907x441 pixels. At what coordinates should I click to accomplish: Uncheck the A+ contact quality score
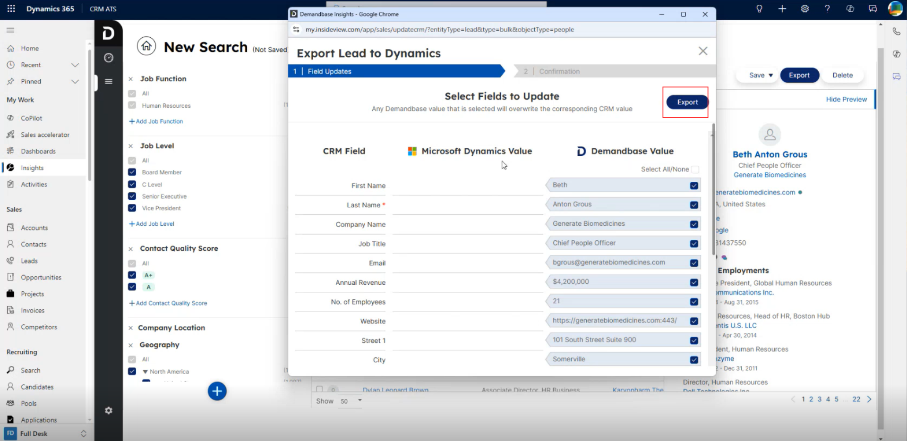coord(132,275)
